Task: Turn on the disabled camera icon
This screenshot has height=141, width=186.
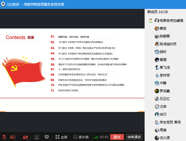Action: click(25, 137)
